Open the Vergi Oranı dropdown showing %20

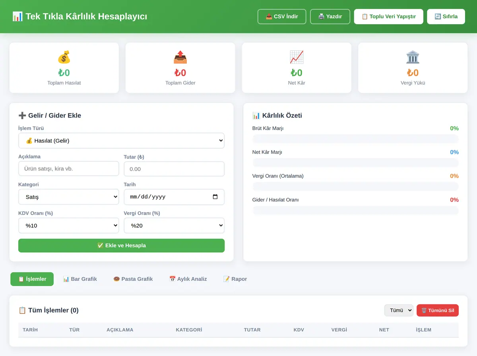[x=174, y=226]
